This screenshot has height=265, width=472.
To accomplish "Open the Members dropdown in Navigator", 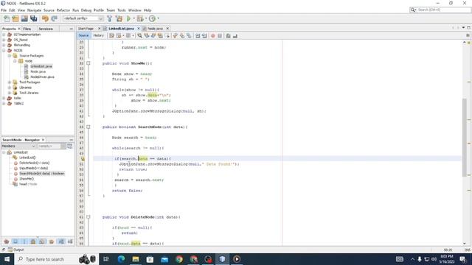I will [x=18, y=146].
